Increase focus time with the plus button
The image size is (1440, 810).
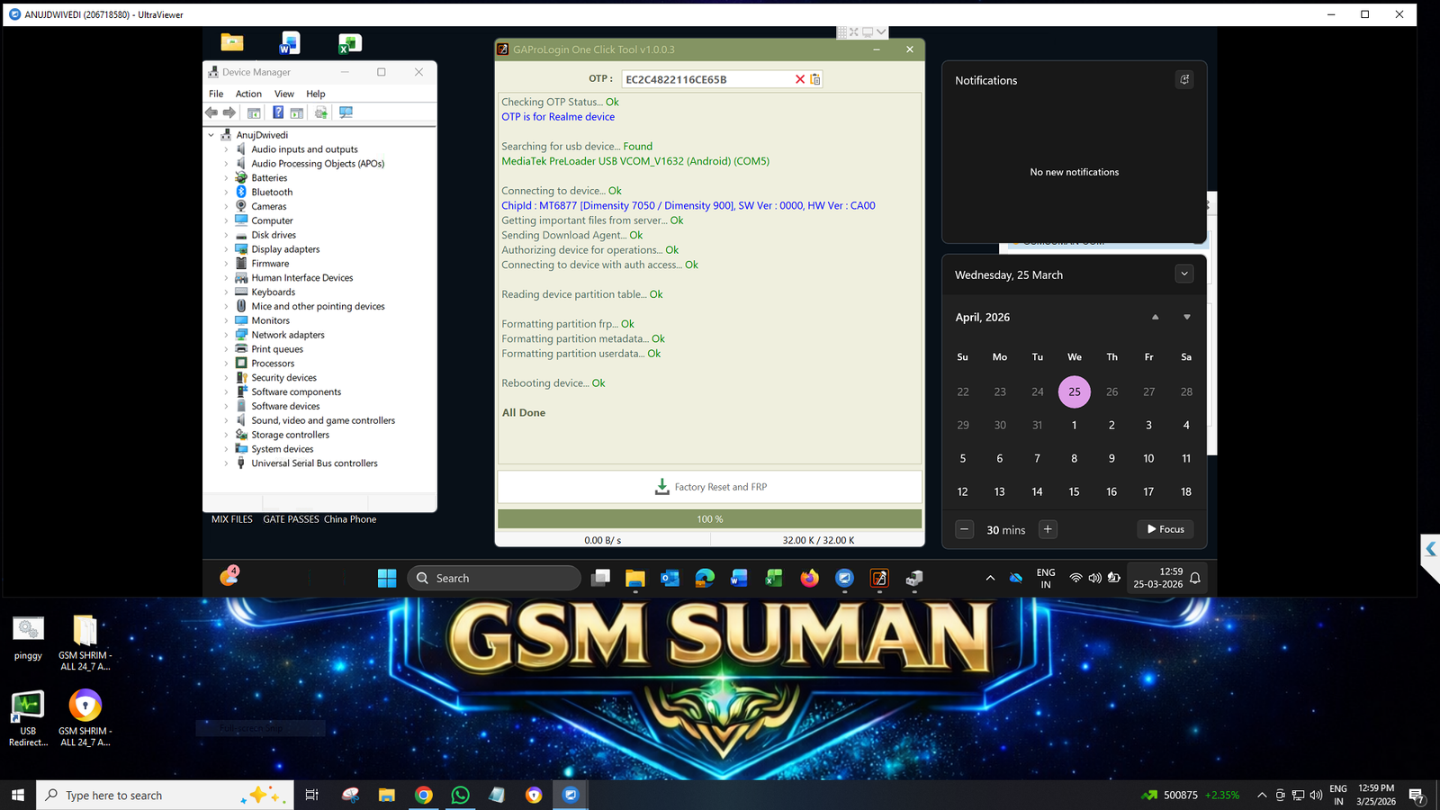click(x=1048, y=529)
